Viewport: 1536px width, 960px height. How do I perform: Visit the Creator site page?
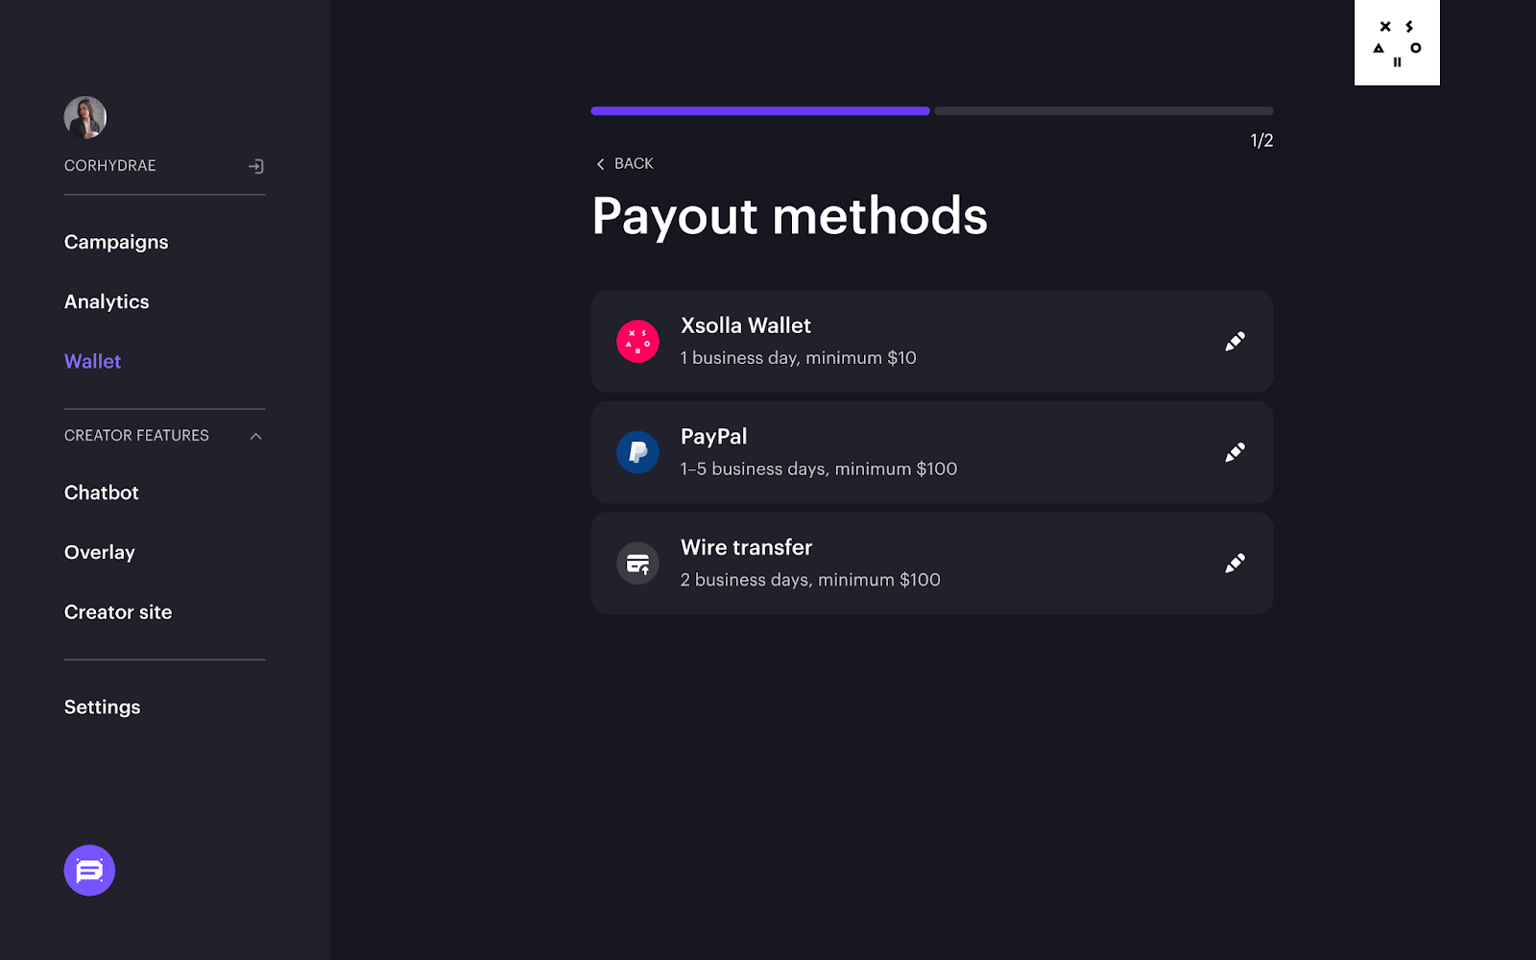click(118, 612)
